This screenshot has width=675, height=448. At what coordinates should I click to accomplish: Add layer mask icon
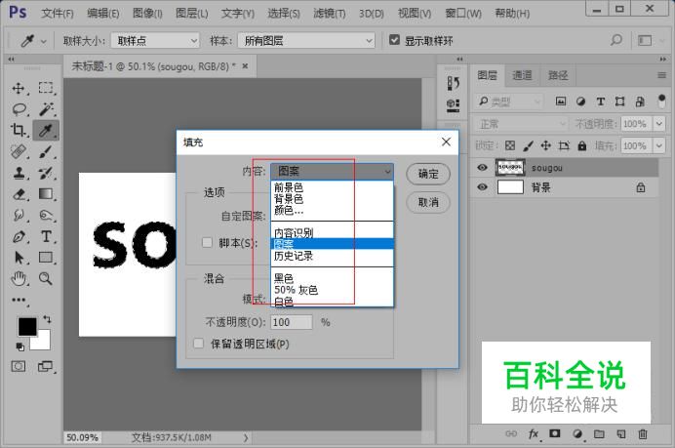(555, 433)
